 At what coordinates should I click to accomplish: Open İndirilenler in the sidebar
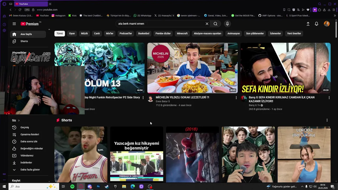28,163
